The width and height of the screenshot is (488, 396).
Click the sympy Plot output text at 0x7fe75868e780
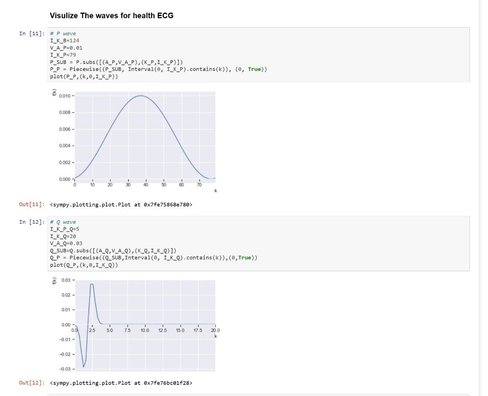point(121,204)
